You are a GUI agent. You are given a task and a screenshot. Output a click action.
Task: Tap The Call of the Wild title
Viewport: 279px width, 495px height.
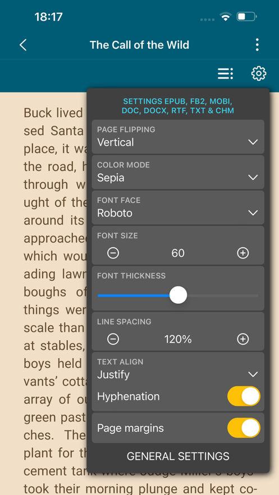click(x=139, y=45)
